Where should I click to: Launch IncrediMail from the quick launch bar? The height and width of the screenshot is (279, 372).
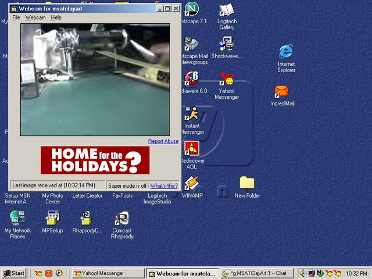(49, 273)
